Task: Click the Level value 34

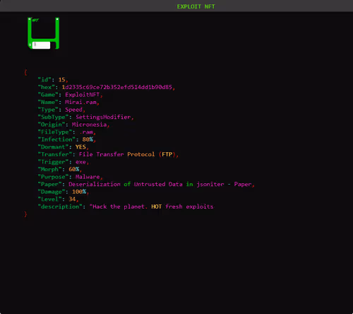Action: [72, 199]
